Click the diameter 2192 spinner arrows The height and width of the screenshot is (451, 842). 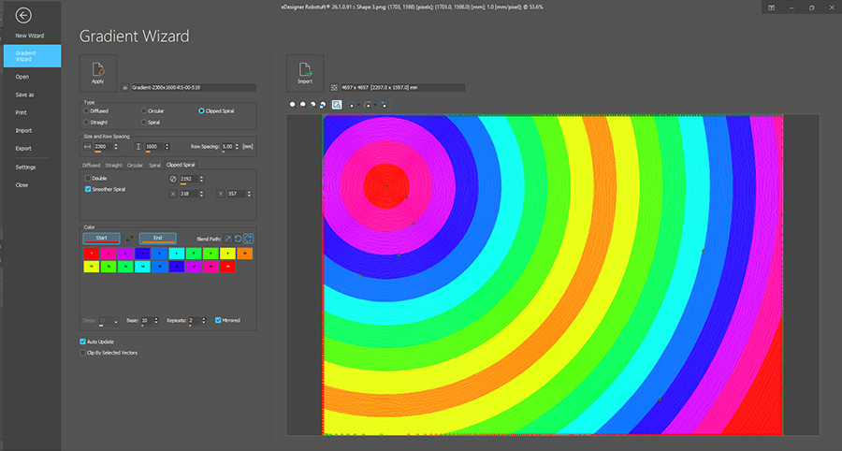pos(201,179)
